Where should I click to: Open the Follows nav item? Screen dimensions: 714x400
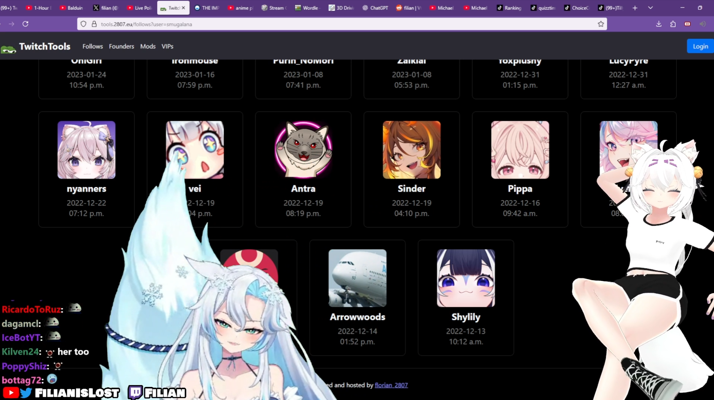coord(92,46)
